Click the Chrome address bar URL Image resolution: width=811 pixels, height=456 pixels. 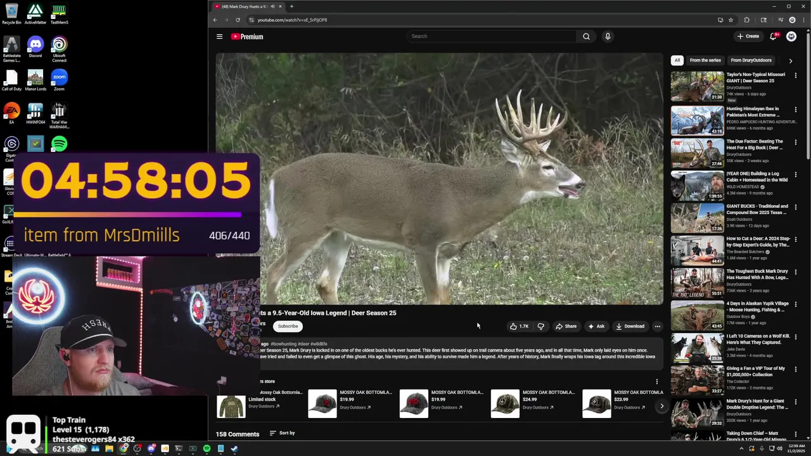click(x=292, y=20)
